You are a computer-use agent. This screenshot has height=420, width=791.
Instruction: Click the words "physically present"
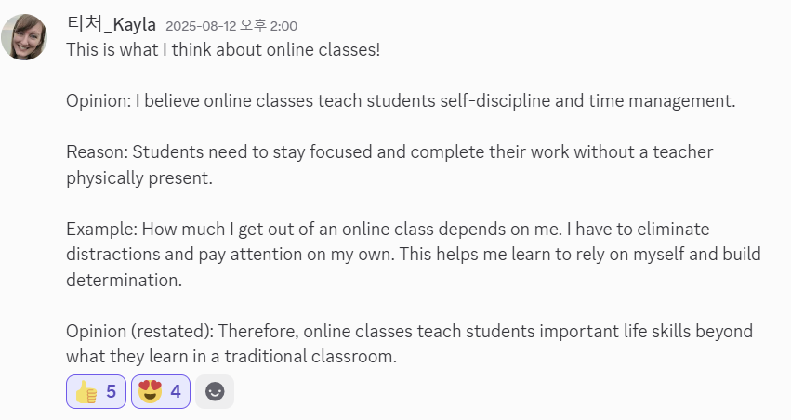pos(138,177)
